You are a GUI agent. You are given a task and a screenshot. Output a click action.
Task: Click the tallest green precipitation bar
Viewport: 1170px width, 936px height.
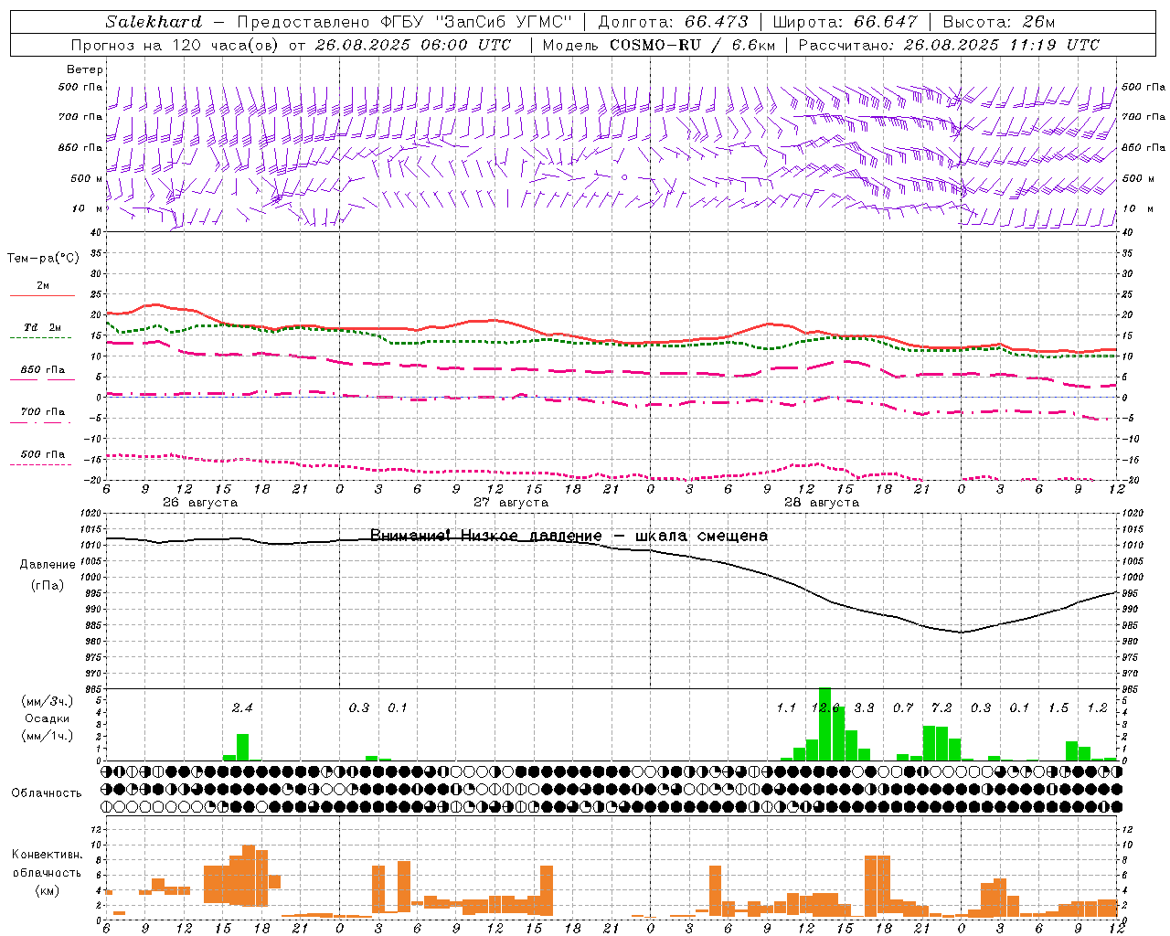(x=824, y=724)
